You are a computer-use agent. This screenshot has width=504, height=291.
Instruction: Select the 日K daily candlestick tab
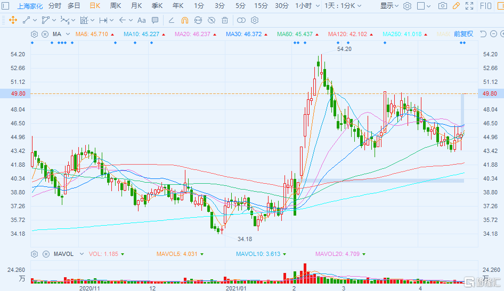pyautogui.click(x=95, y=6)
